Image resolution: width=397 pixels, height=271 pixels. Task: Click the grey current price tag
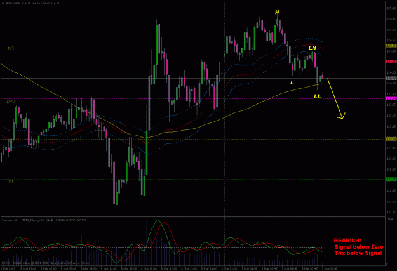coord(391,78)
